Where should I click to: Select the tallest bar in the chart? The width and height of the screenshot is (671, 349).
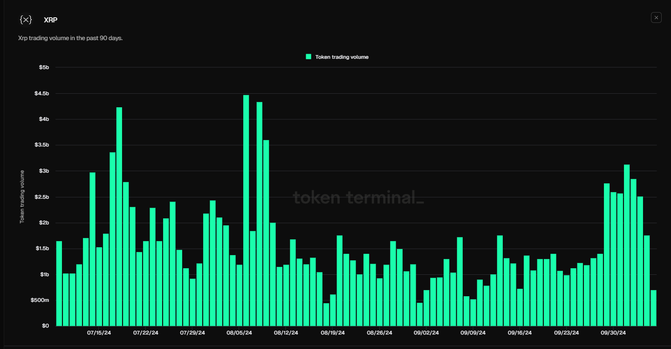coord(246,210)
